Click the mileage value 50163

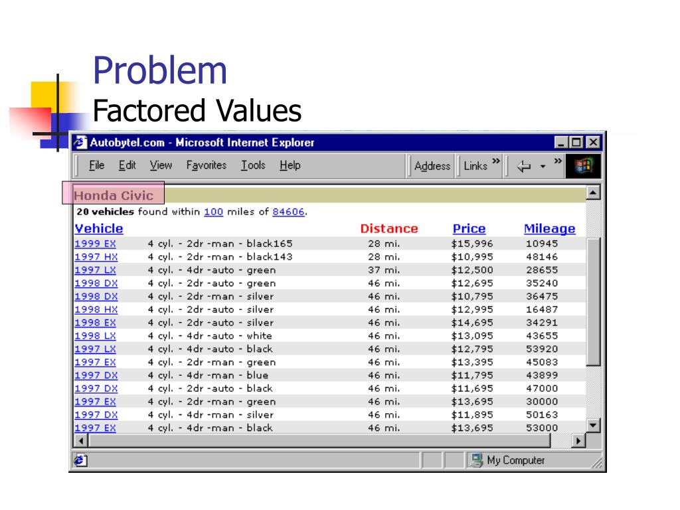542,414
